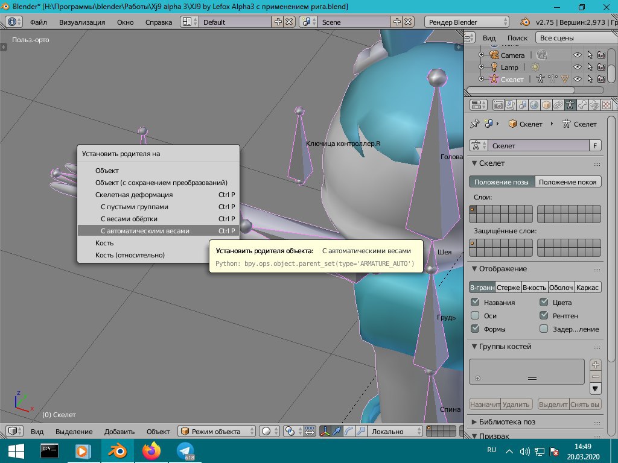Toggle the Названия checkbox
Screen dimensions: 618x463
coord(476,303)
